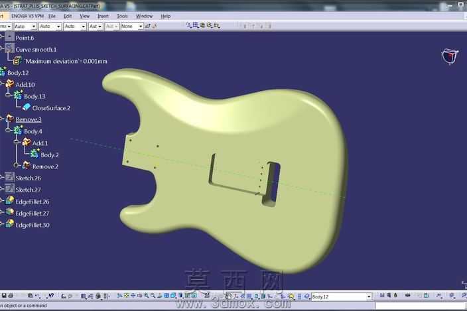Click the Create Multi-View icon

point(167,296)
